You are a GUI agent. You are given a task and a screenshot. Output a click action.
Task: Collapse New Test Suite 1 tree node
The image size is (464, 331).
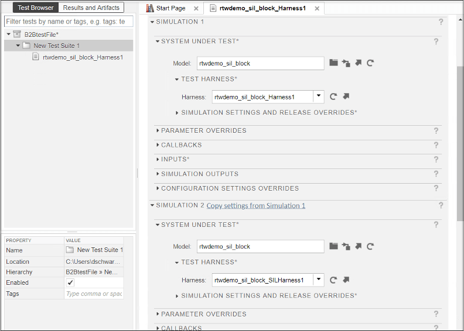[x=18, y=46]
